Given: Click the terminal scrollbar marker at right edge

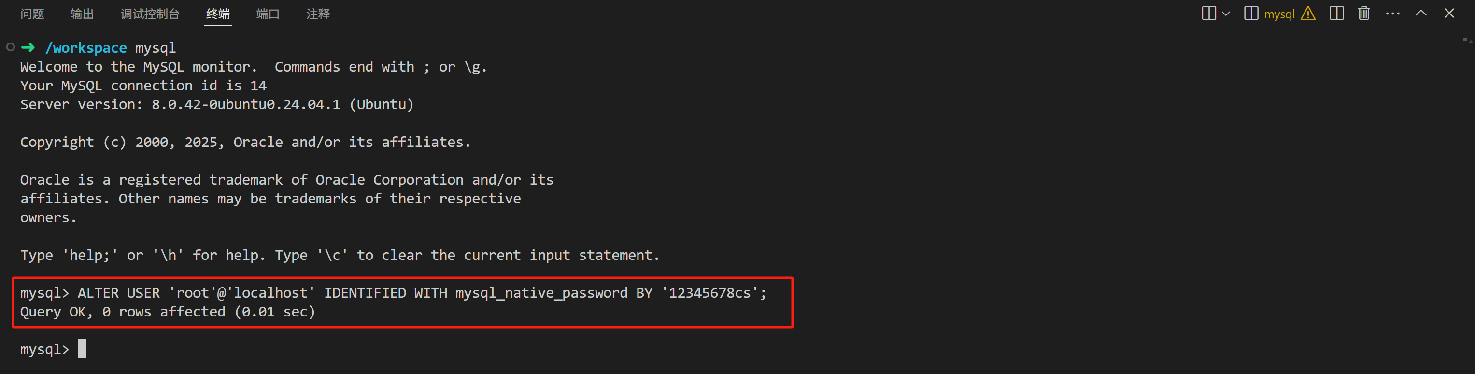Looking at the screenshot, I should 1467,40.
